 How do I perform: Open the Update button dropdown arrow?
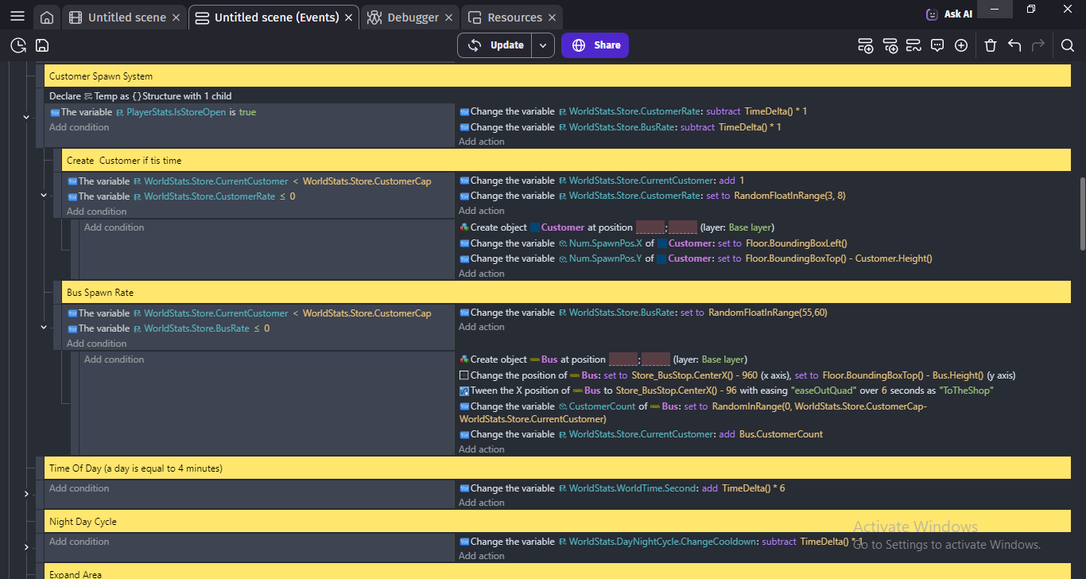click(543, 45)
